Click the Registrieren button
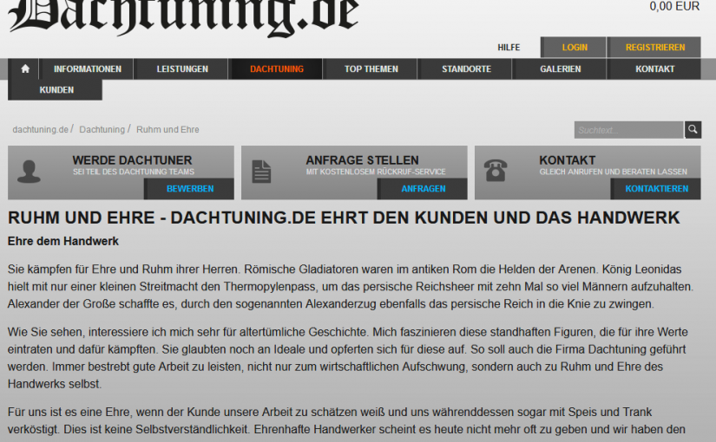Viewport: 716px width, 442px height. pos(654,48)
